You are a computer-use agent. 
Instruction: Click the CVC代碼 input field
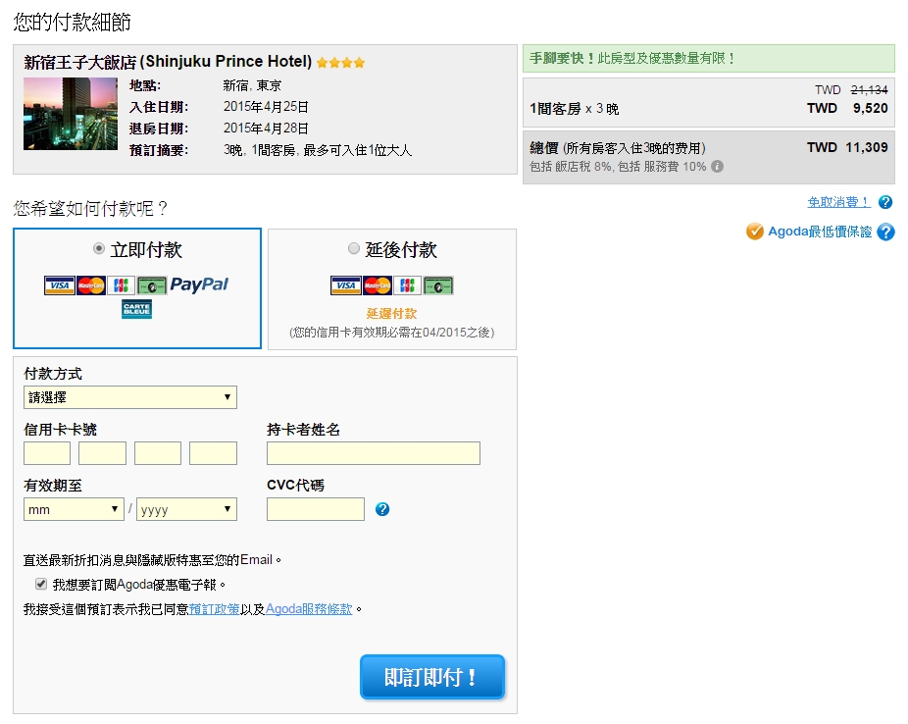coord(315,509)
